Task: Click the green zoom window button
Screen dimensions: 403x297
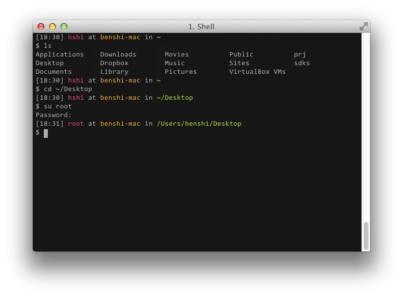Action: pyautogui.click(x=64, y=27)
